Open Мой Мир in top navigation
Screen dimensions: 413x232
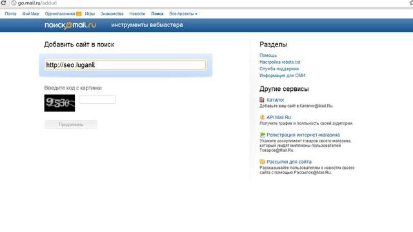30,14
